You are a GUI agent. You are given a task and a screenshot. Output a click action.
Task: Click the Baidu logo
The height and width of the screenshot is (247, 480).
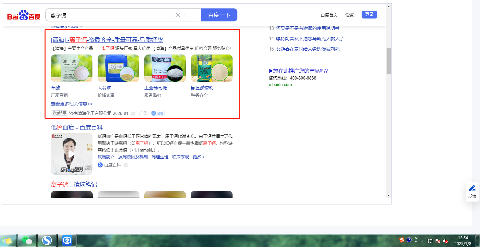point(24,15)
